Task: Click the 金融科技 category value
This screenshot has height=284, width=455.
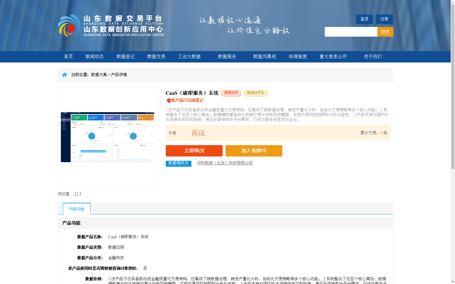Action: click(x=116, y=258)
